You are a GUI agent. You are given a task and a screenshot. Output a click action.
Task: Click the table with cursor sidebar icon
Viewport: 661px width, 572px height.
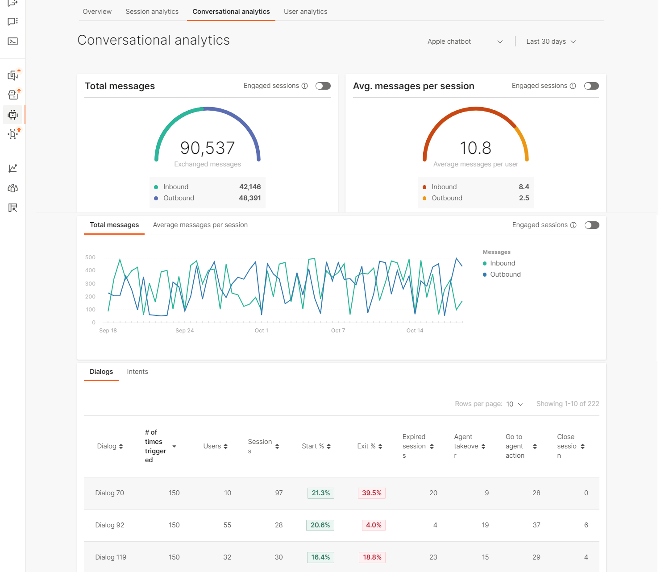pos(12,207)
